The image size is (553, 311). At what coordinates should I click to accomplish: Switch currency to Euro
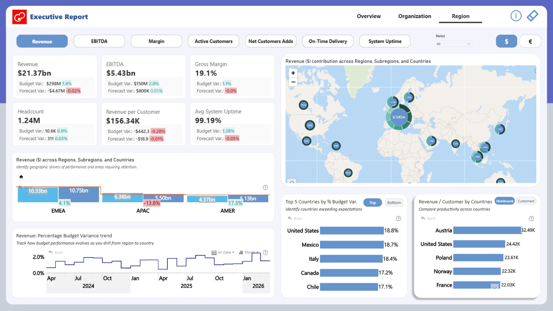click(x=530, y=41)
